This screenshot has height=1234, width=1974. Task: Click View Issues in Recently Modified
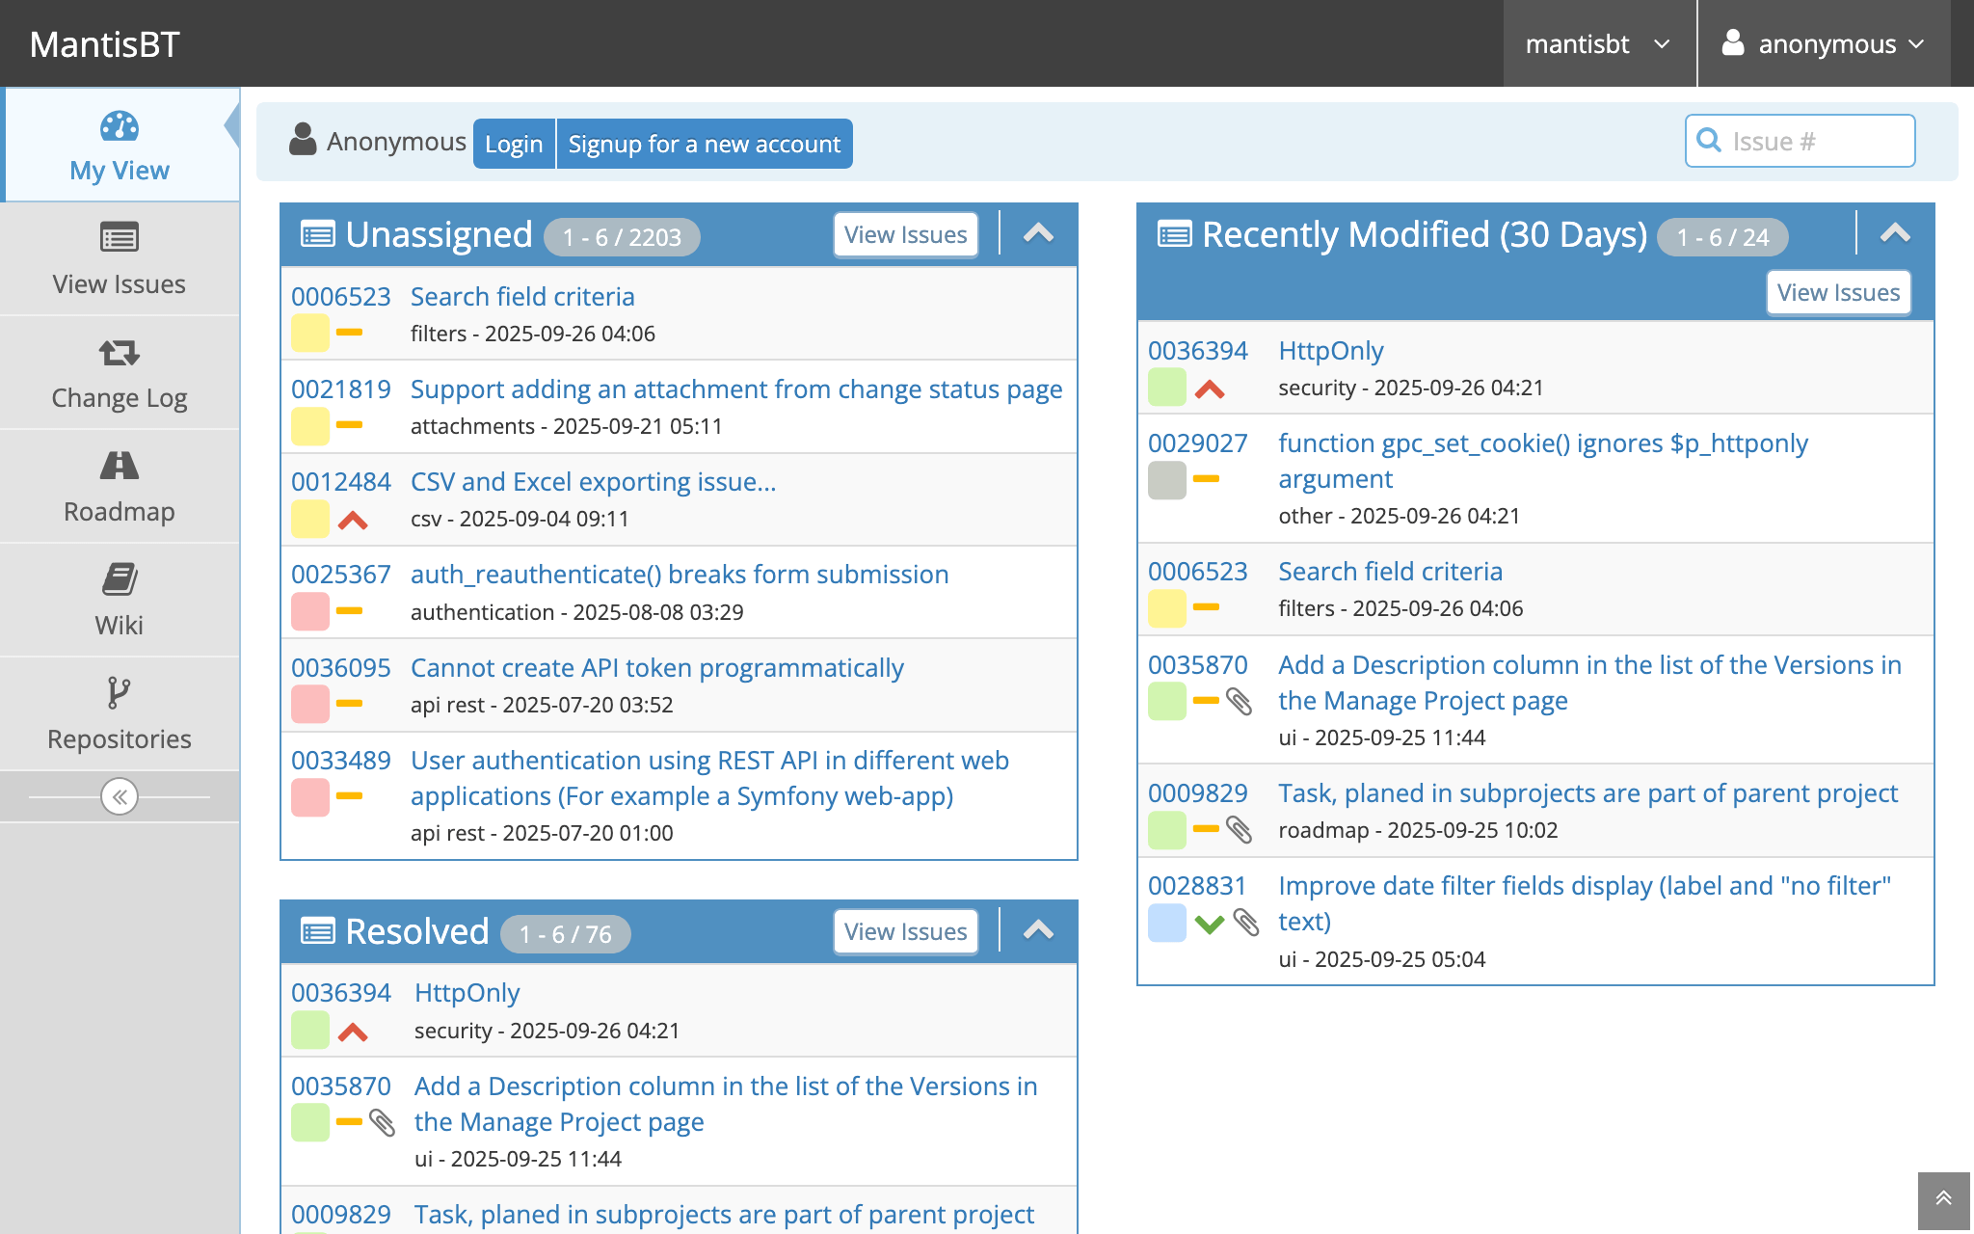[x=1837, y=293]
